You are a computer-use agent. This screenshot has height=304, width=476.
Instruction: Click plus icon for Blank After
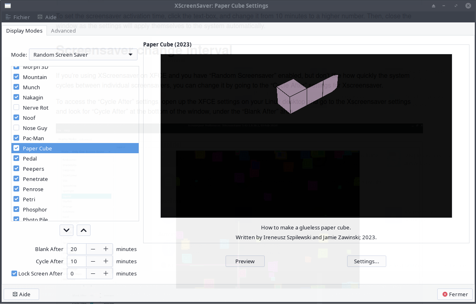click(x=106, y=249)
